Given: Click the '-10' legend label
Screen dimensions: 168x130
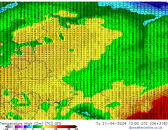Looking at the screenshot, I should (24, 129).
